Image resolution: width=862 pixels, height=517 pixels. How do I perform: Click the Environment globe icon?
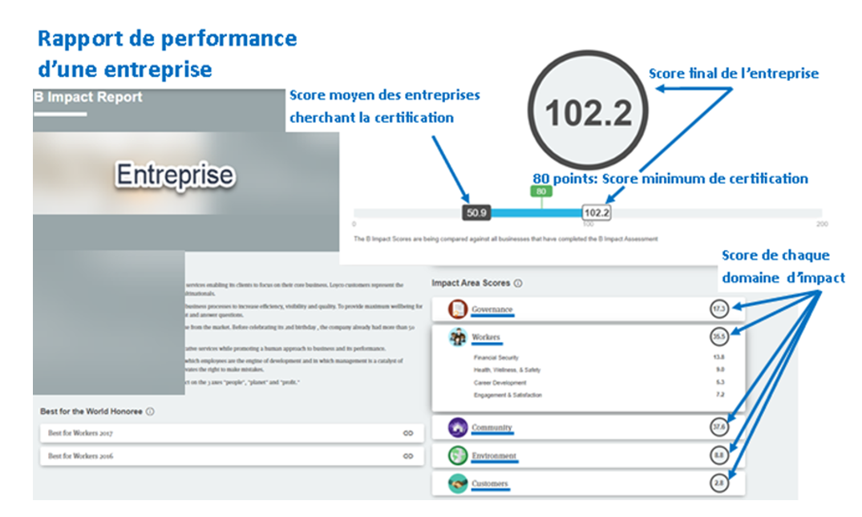(x=457, y=456)
